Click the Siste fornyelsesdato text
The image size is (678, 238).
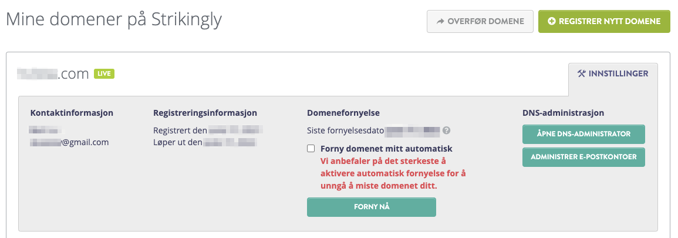coord(346,130)
